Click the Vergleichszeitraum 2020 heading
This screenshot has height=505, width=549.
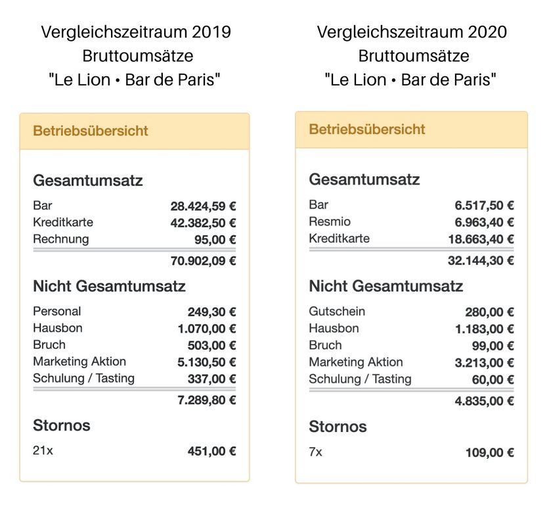point(412,32)
